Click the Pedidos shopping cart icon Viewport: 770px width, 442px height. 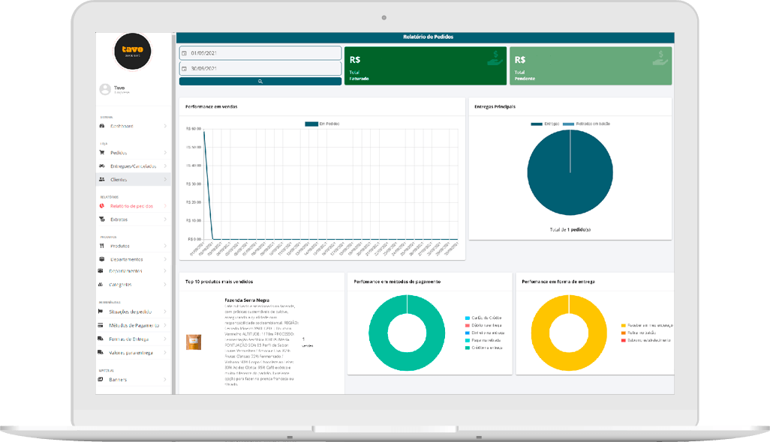click(x=101, y=153)
